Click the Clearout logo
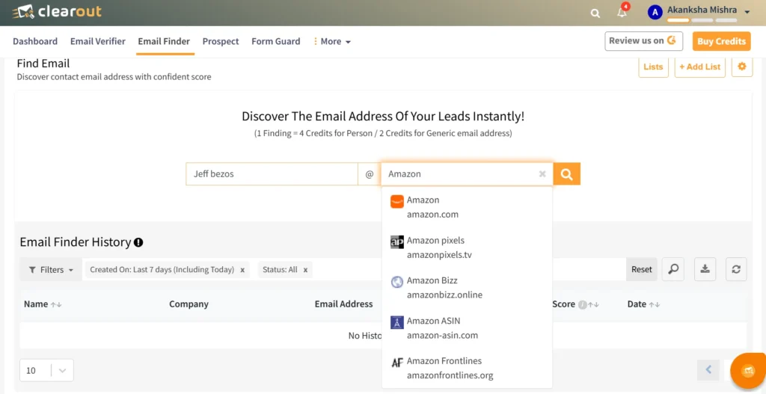The image size is (766, 394). tap(57, 12)
